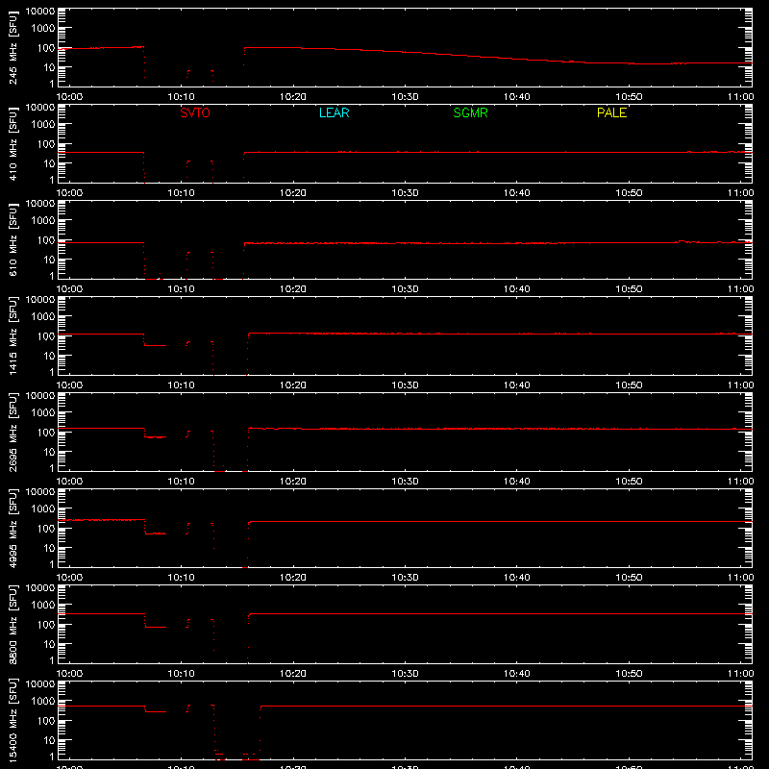Click 10:20 time label below 610 MHz plot
This screenshot has height=769, width=769.
293,289
